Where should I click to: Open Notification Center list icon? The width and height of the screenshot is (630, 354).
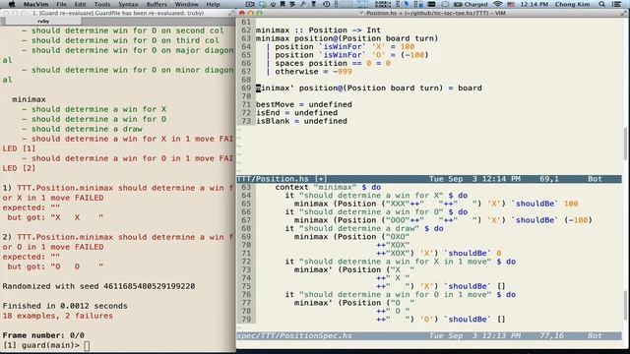(616, 4)
